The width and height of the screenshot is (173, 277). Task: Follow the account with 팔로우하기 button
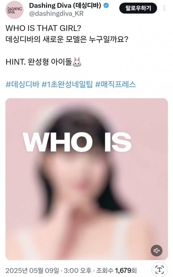[x=138, y=8]
